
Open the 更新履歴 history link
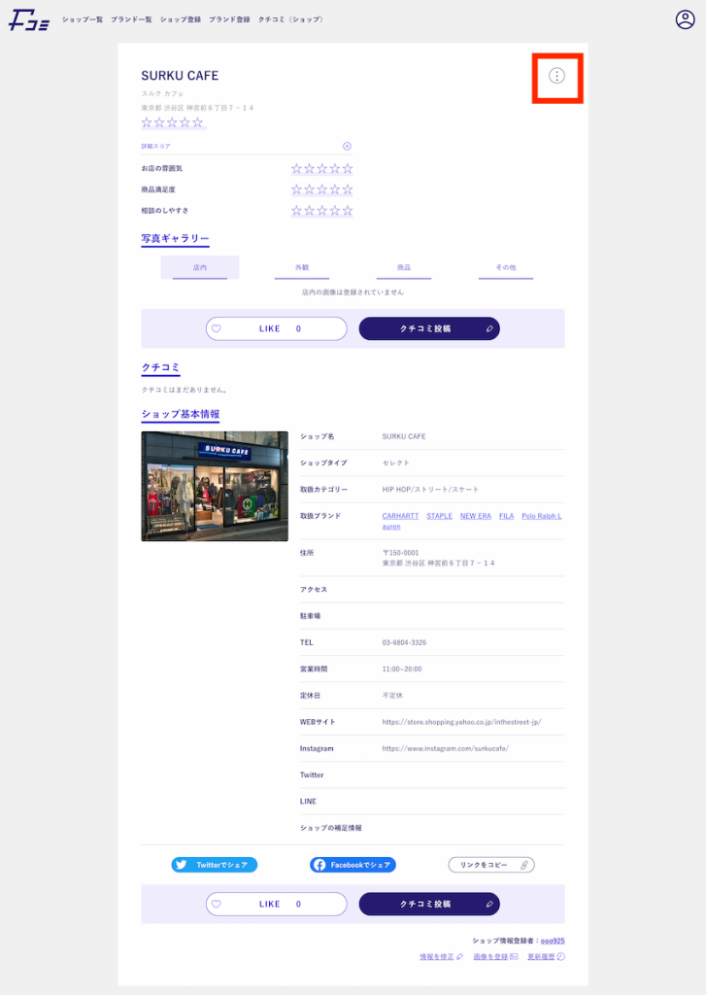pos(546,957)
